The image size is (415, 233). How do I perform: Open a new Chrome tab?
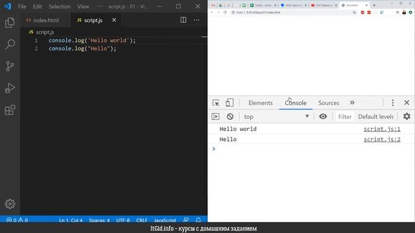374,5
